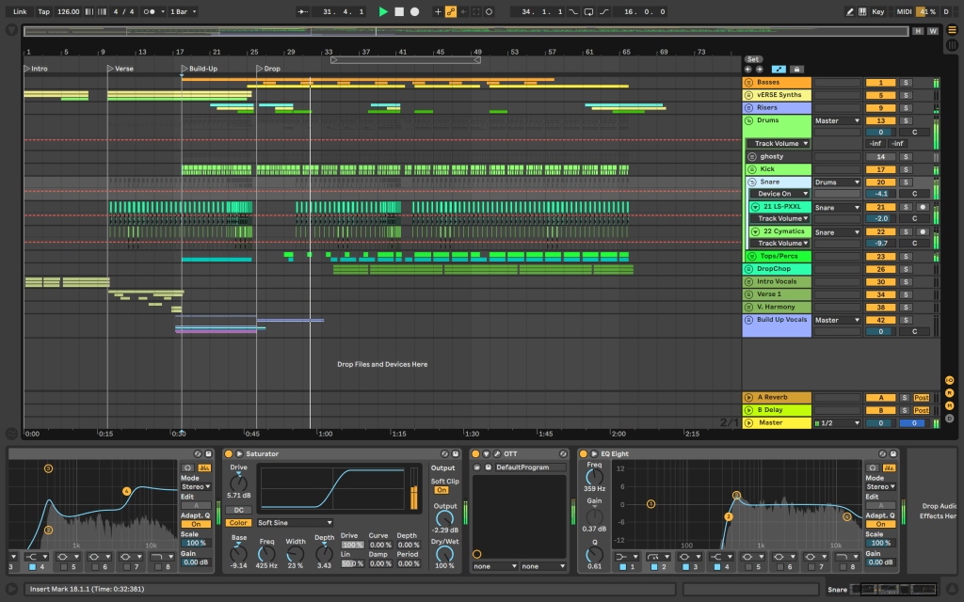Solo the Kick track

906,169
